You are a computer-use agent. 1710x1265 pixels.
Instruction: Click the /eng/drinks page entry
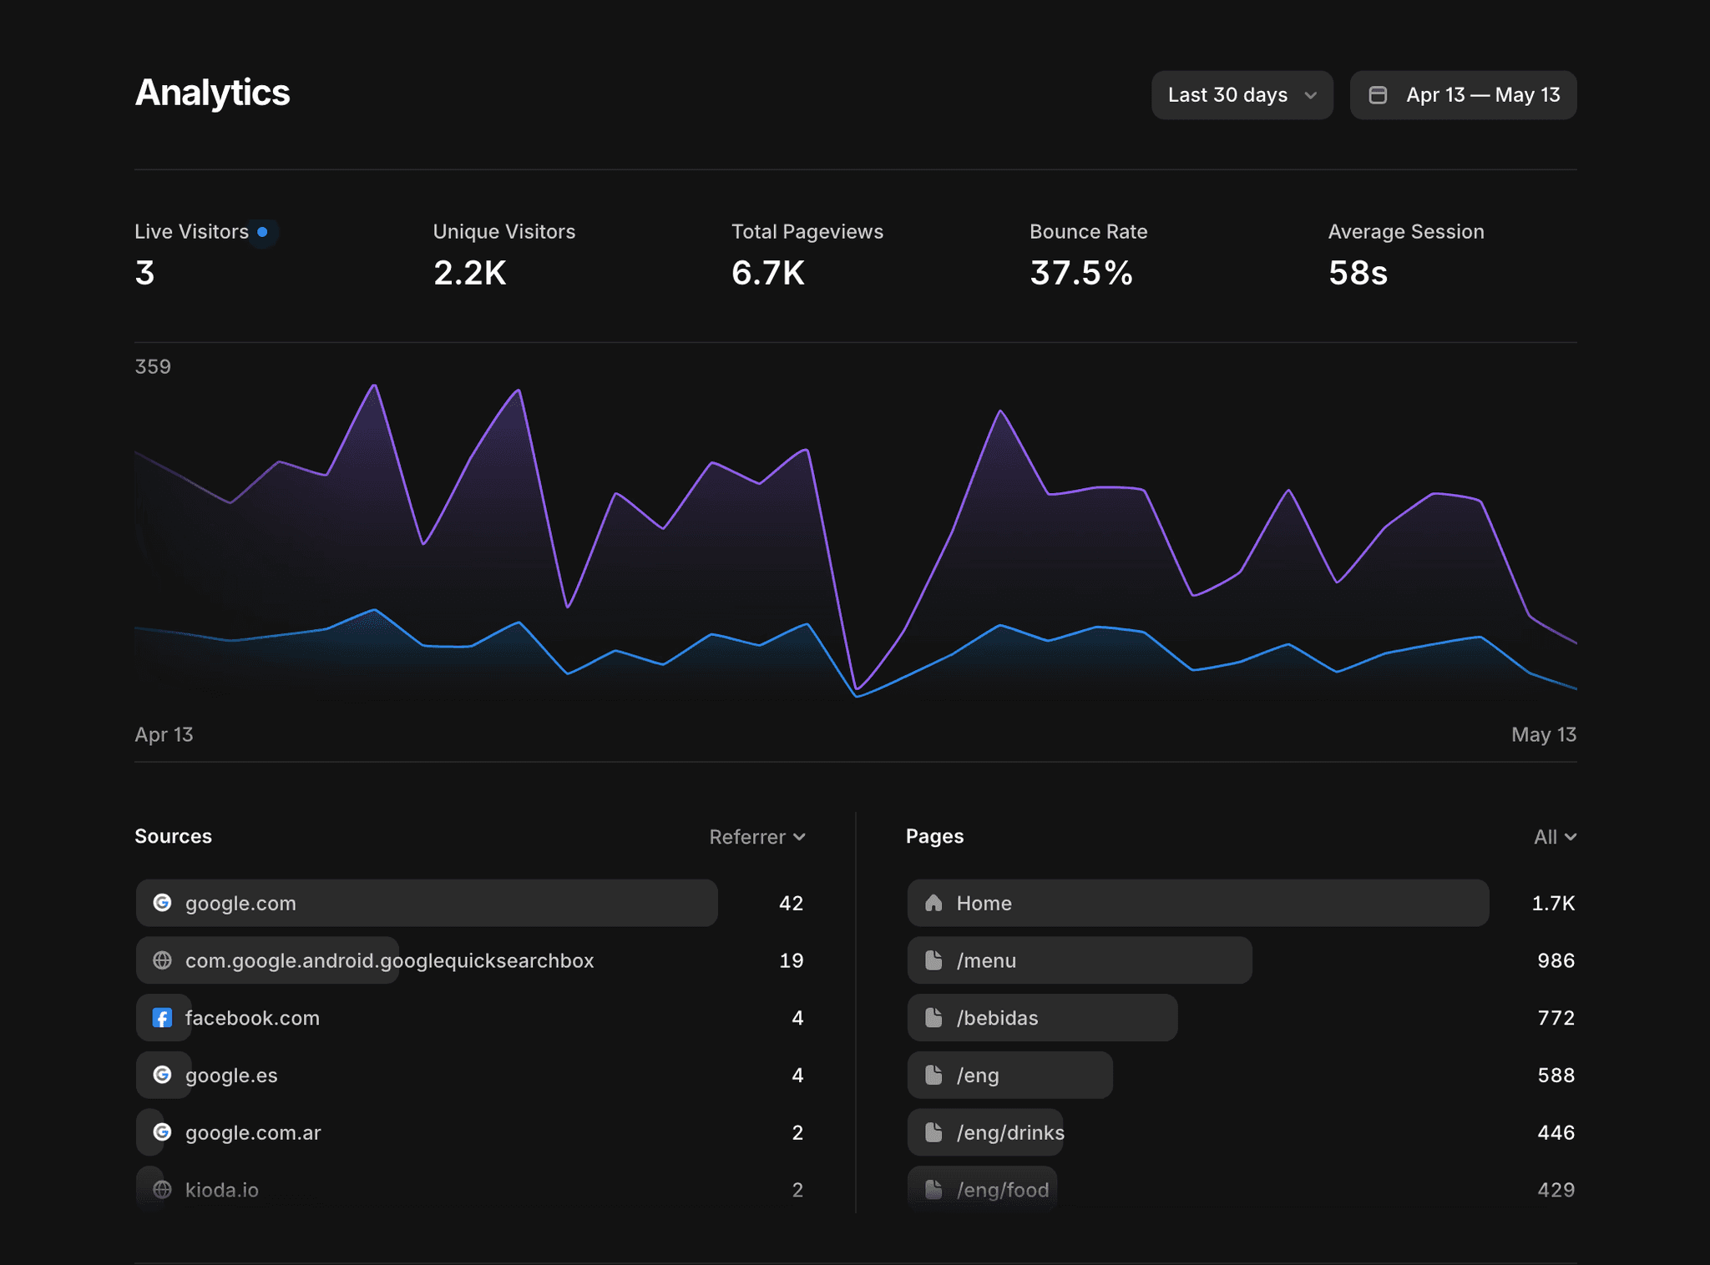(x=1242, y=1132)
